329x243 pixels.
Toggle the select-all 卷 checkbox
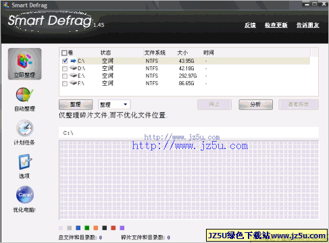tap(64, 53)
